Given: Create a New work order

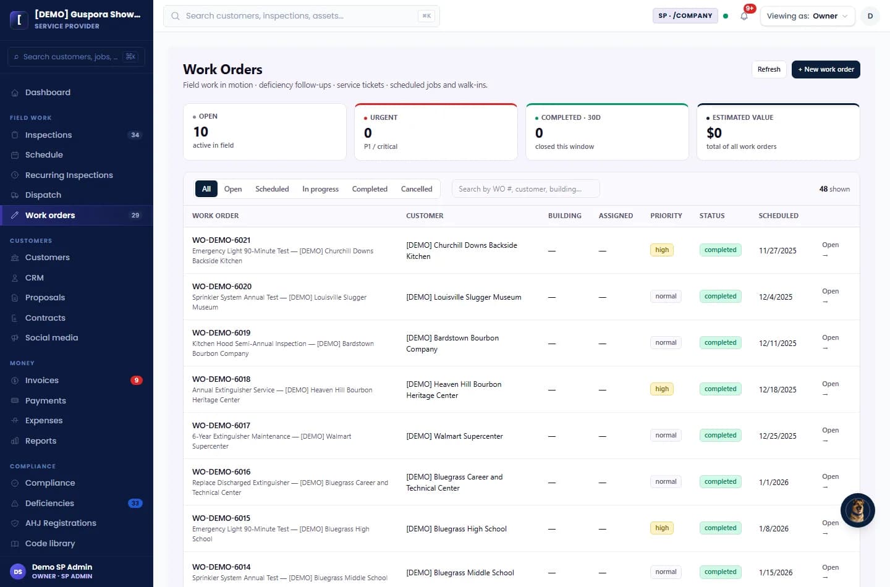Looking at the screenshot, I should pyautogui.click(x=826, y=69).
